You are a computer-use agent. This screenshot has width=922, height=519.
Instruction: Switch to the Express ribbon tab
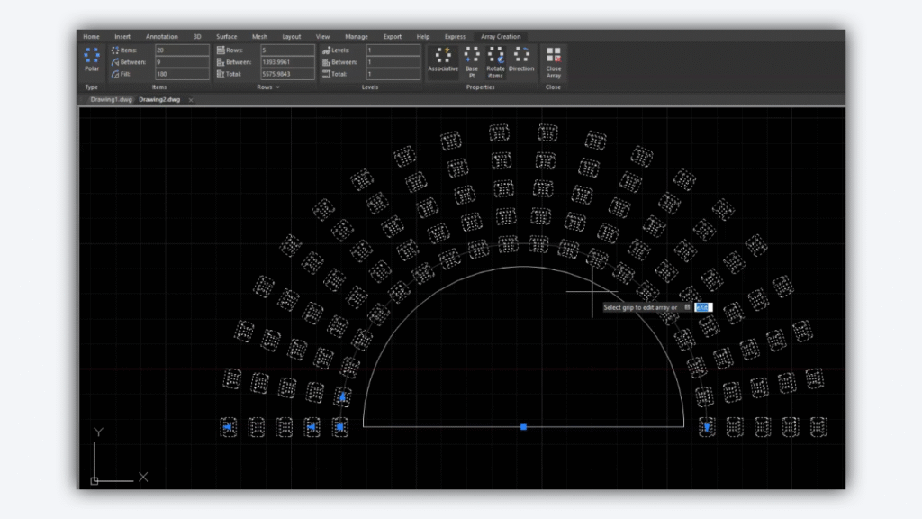[455, 36]
